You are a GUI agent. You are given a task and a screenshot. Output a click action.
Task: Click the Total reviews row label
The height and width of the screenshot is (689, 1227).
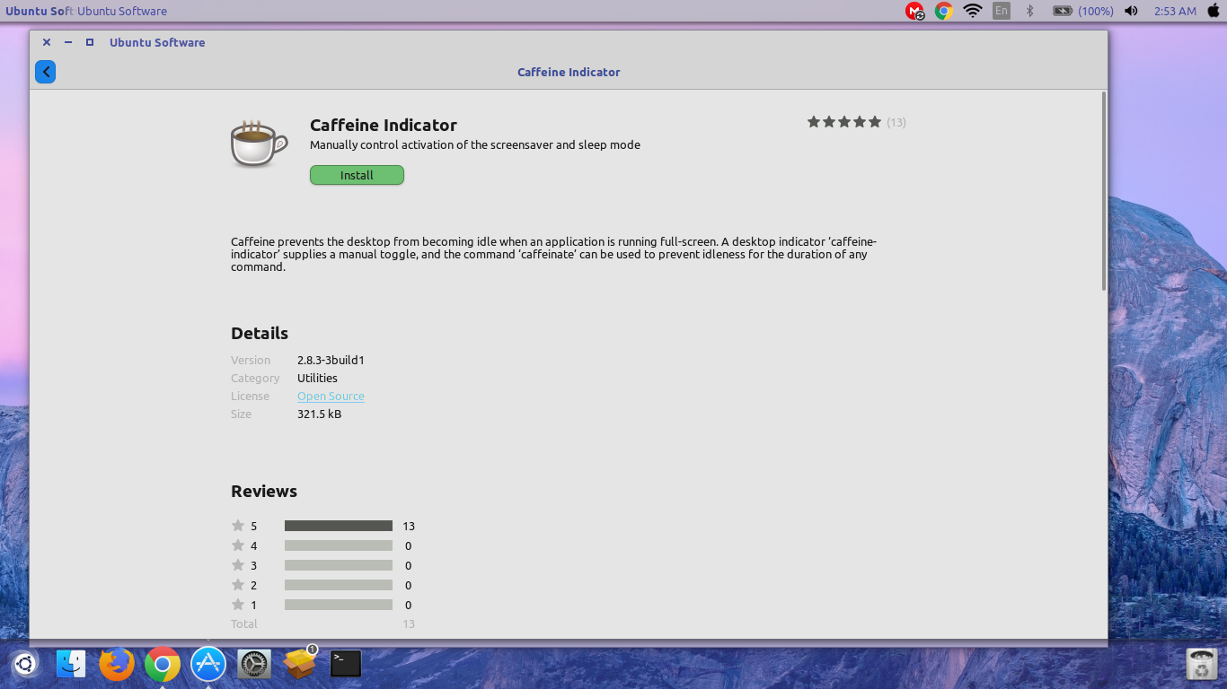(x=244, y=624)
